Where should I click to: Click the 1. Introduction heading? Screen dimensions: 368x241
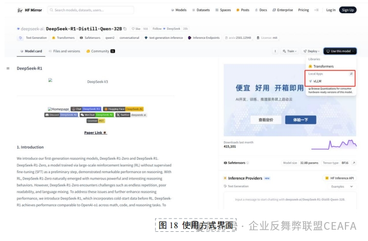pos(30,147)
